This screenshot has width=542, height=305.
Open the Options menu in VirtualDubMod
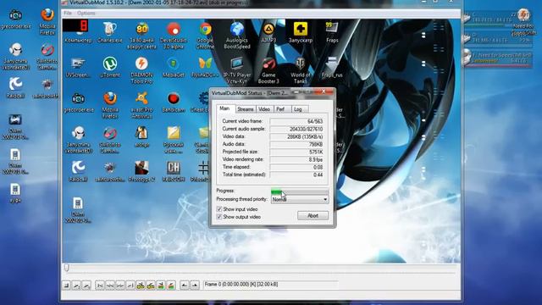pyautogui.click(x=86, y=14)
